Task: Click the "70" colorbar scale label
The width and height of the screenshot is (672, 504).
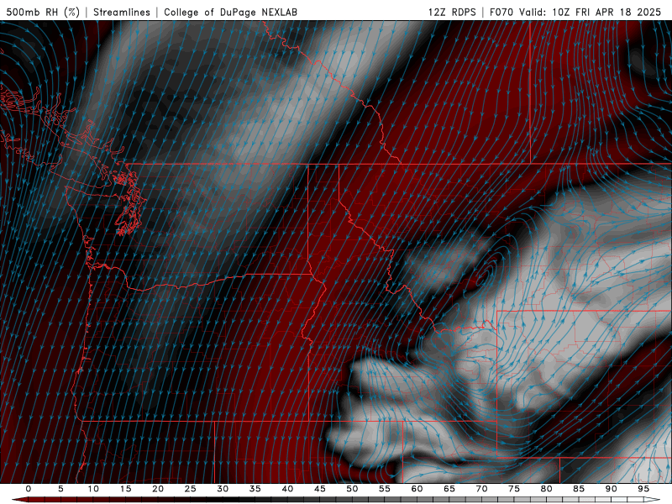Action: [x=481, y=489]
